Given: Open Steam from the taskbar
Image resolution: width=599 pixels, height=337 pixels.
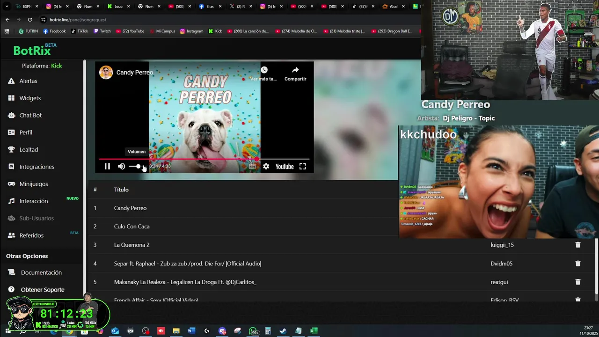Looking at the screenshot, I should click(x=283, y=331).
